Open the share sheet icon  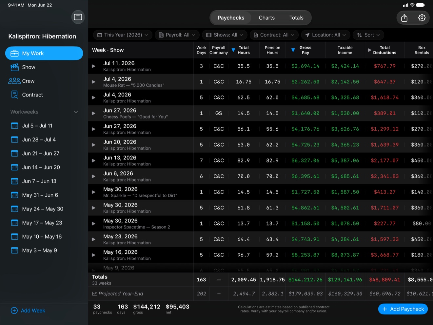click(404, 18)
